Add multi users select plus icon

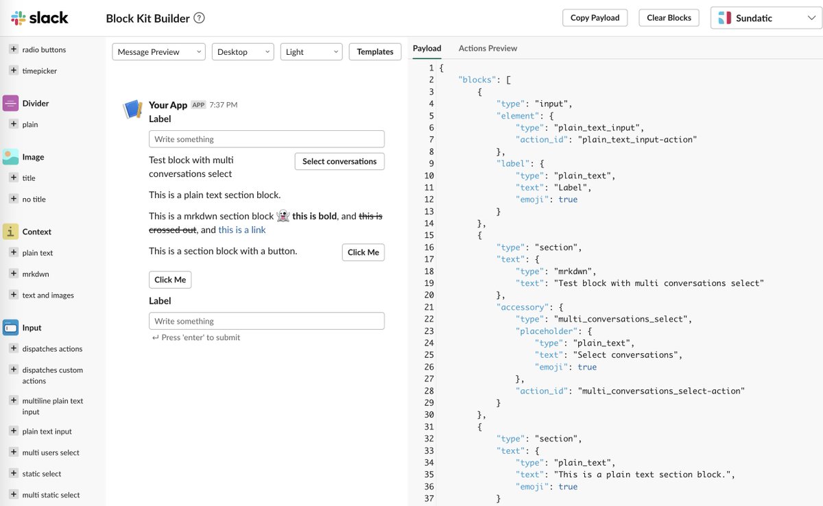click(13, 453)
